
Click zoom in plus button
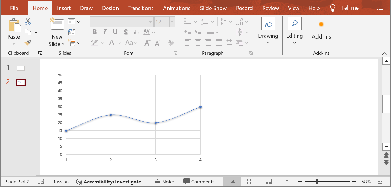click(354, 182)
